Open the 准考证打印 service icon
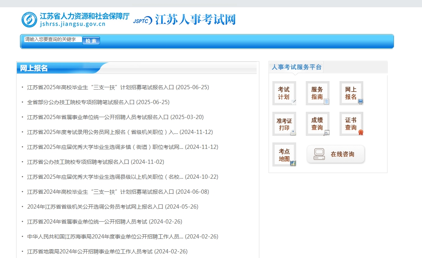 (284, 124)
